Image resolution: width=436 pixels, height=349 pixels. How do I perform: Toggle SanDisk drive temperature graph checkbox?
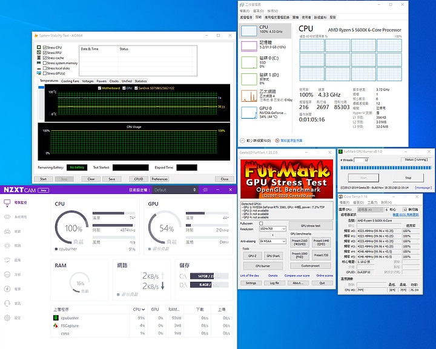click(136, 88)
